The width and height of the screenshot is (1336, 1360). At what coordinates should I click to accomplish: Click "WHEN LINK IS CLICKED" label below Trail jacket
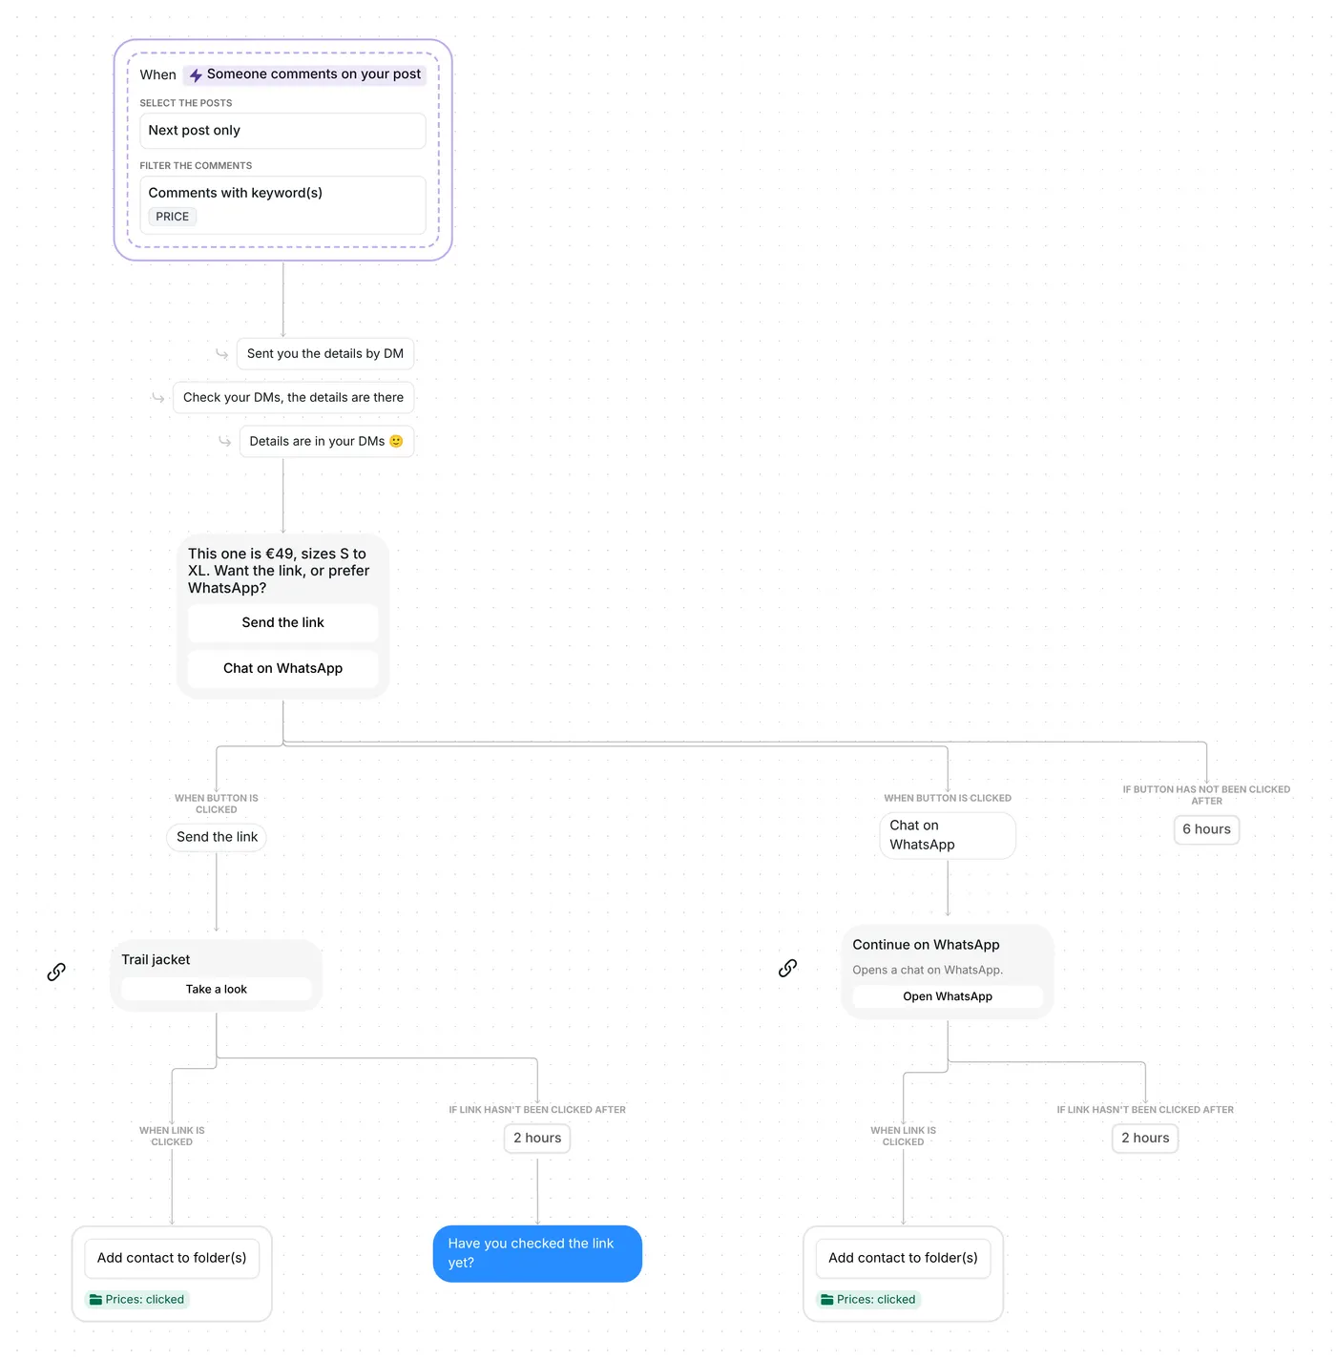coord(172,1136)
